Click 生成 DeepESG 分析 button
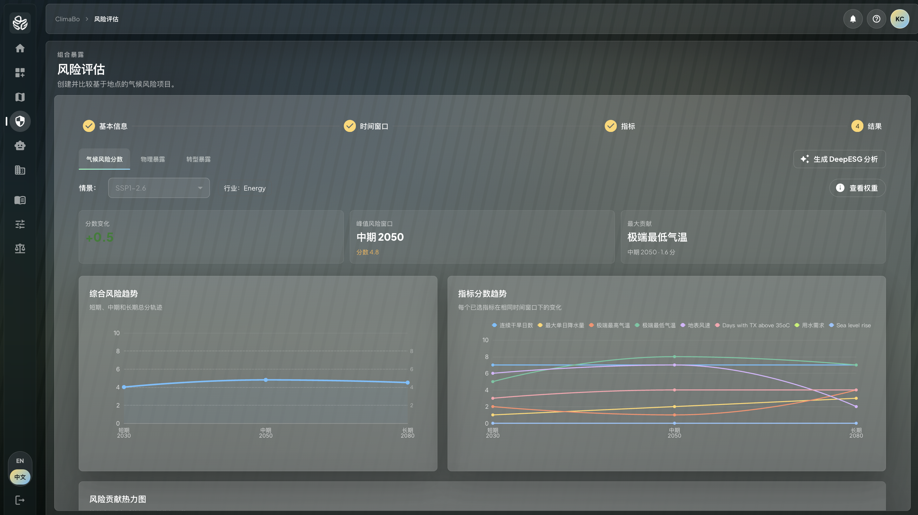 (840, 159)
